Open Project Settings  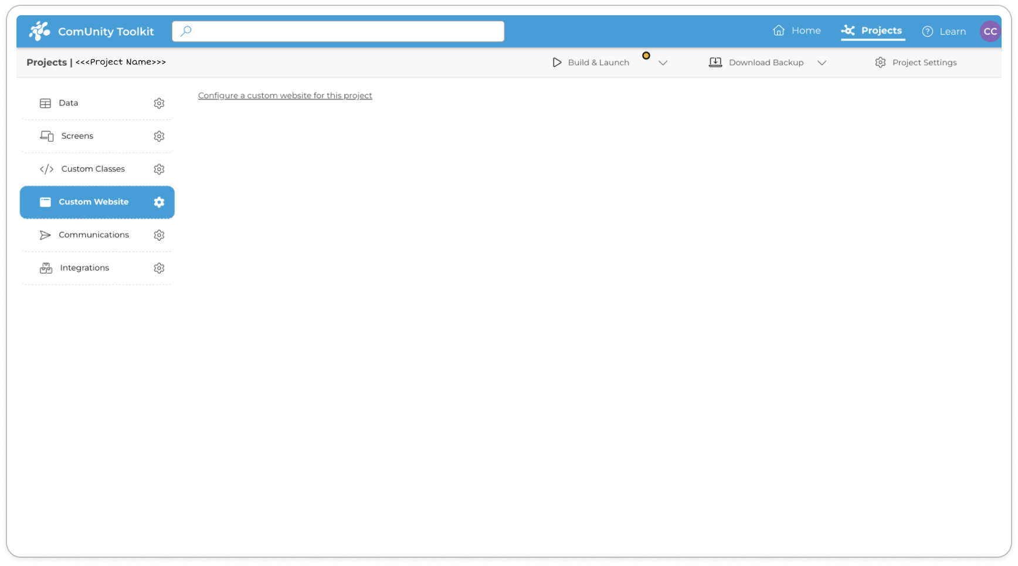point(916,63)
